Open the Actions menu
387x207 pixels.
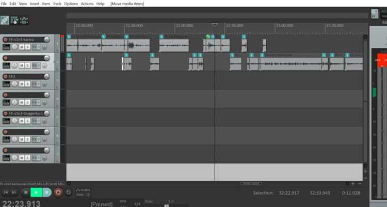[87, 4]
